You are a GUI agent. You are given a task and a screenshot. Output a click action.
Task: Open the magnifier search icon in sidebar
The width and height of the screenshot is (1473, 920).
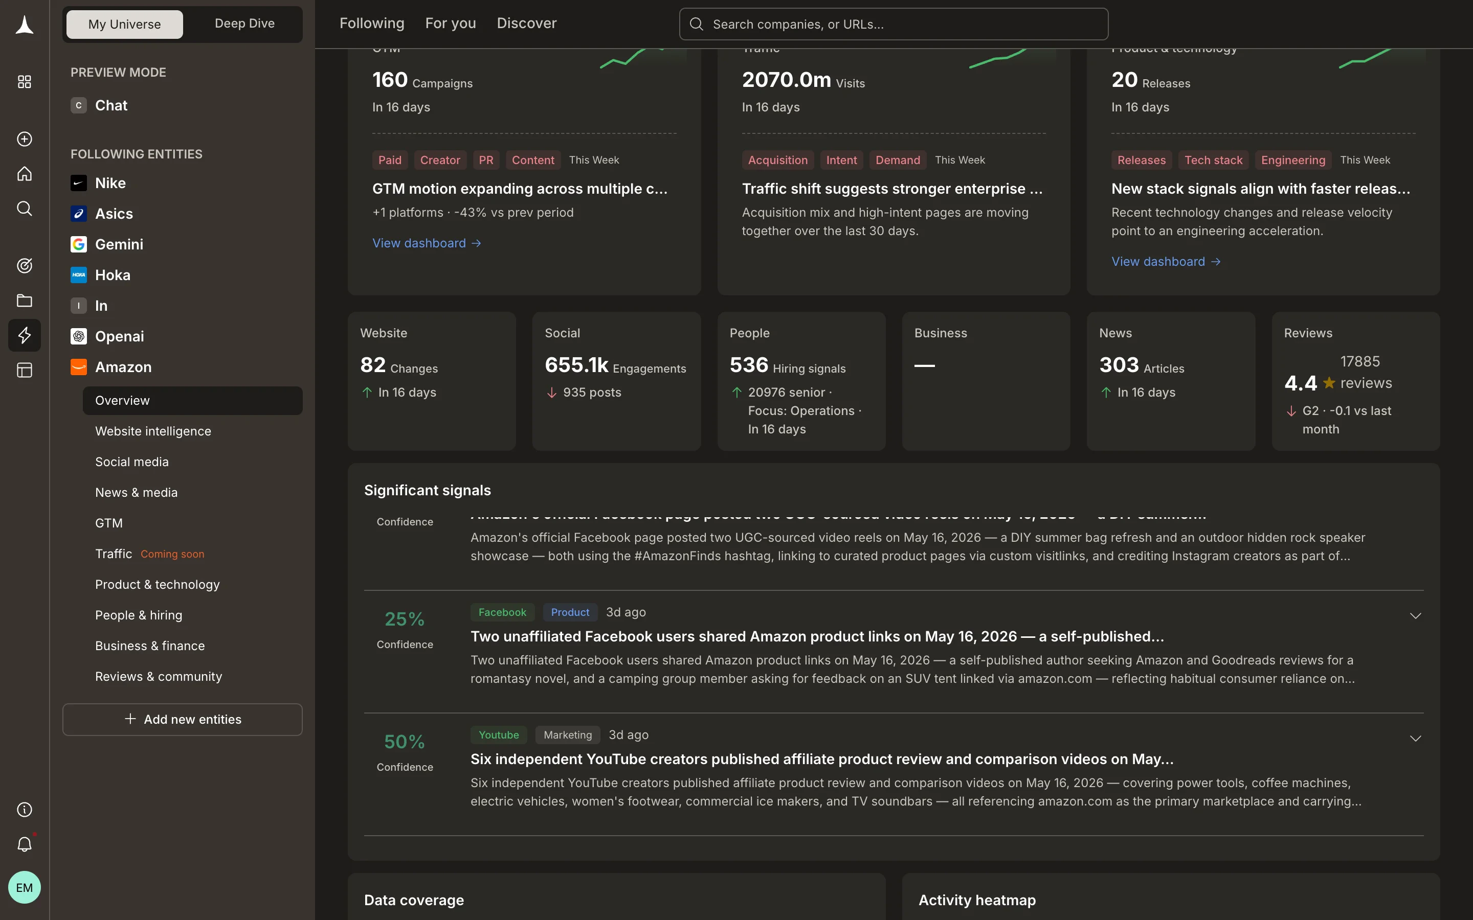(25, 208)
